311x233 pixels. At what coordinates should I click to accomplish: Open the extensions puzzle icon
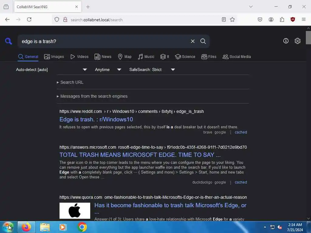[x=282, y=19]
